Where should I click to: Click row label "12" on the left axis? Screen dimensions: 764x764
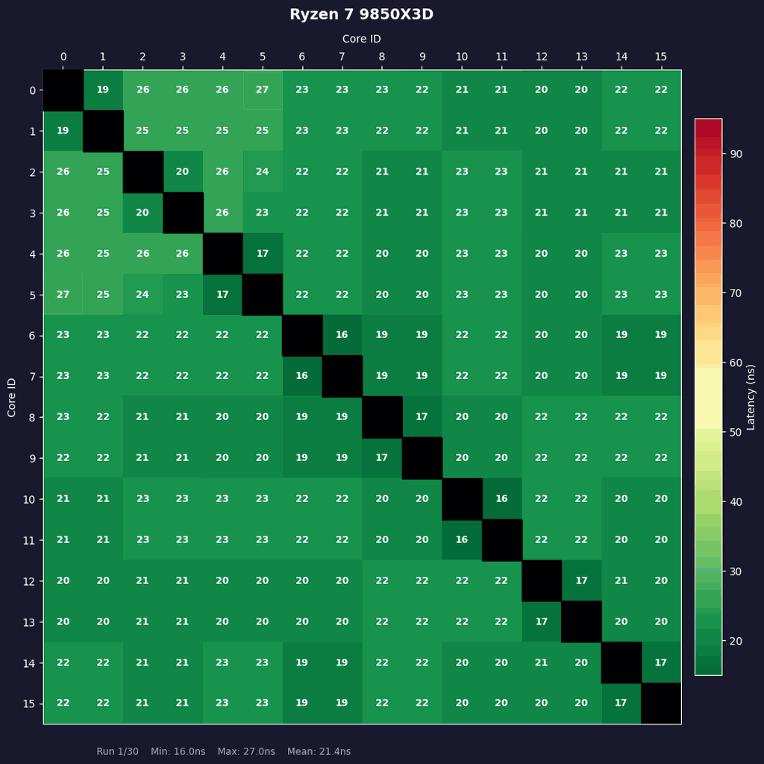(29, 581)
